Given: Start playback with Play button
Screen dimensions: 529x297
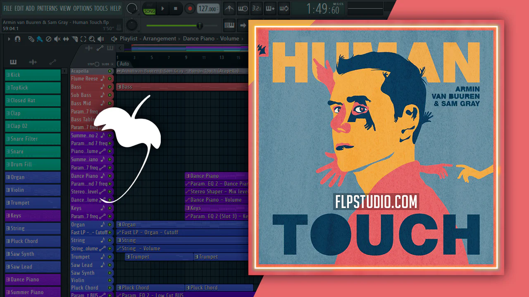Looking at the screenshot, I should click(x=163, y=8).
